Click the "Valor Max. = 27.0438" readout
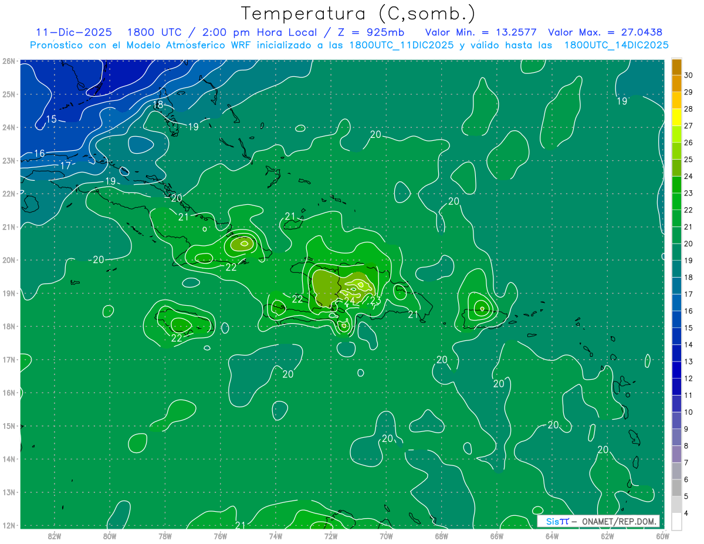This screenshot has height=544, width=704. click(x=605, y=32)
